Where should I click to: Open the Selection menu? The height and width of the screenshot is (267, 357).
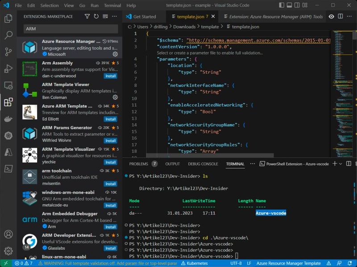[50, 5]
